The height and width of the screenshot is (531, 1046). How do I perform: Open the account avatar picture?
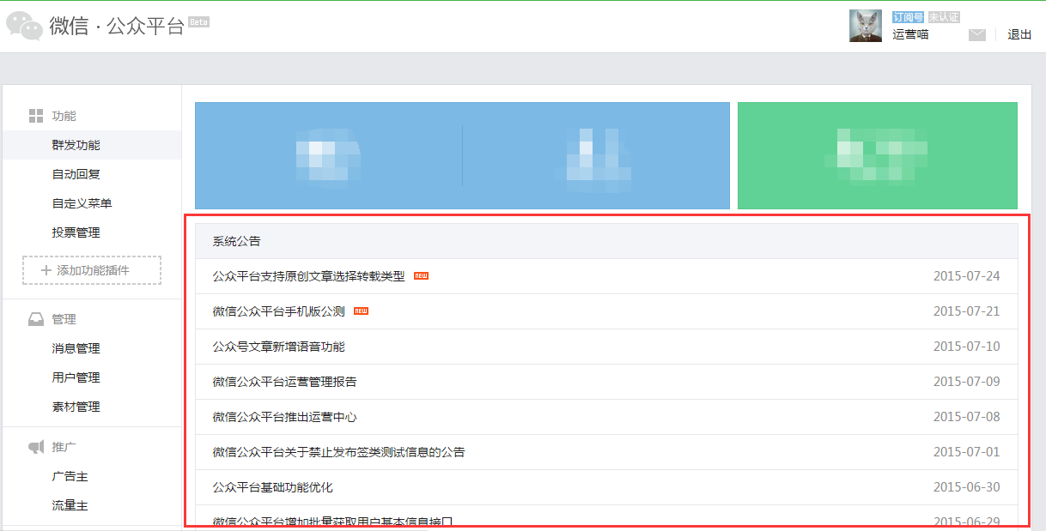coord(865,26)
